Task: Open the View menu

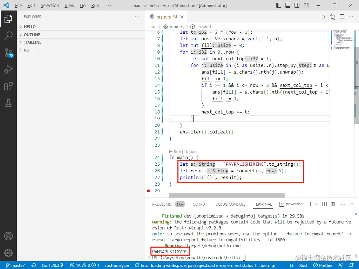Action: tap(69, 5)
